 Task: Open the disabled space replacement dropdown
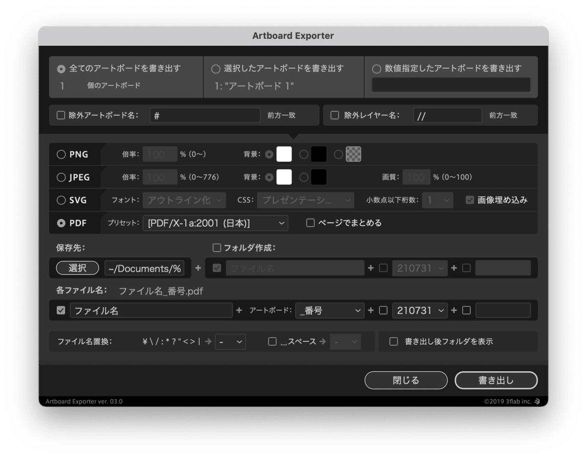point(346,342)
